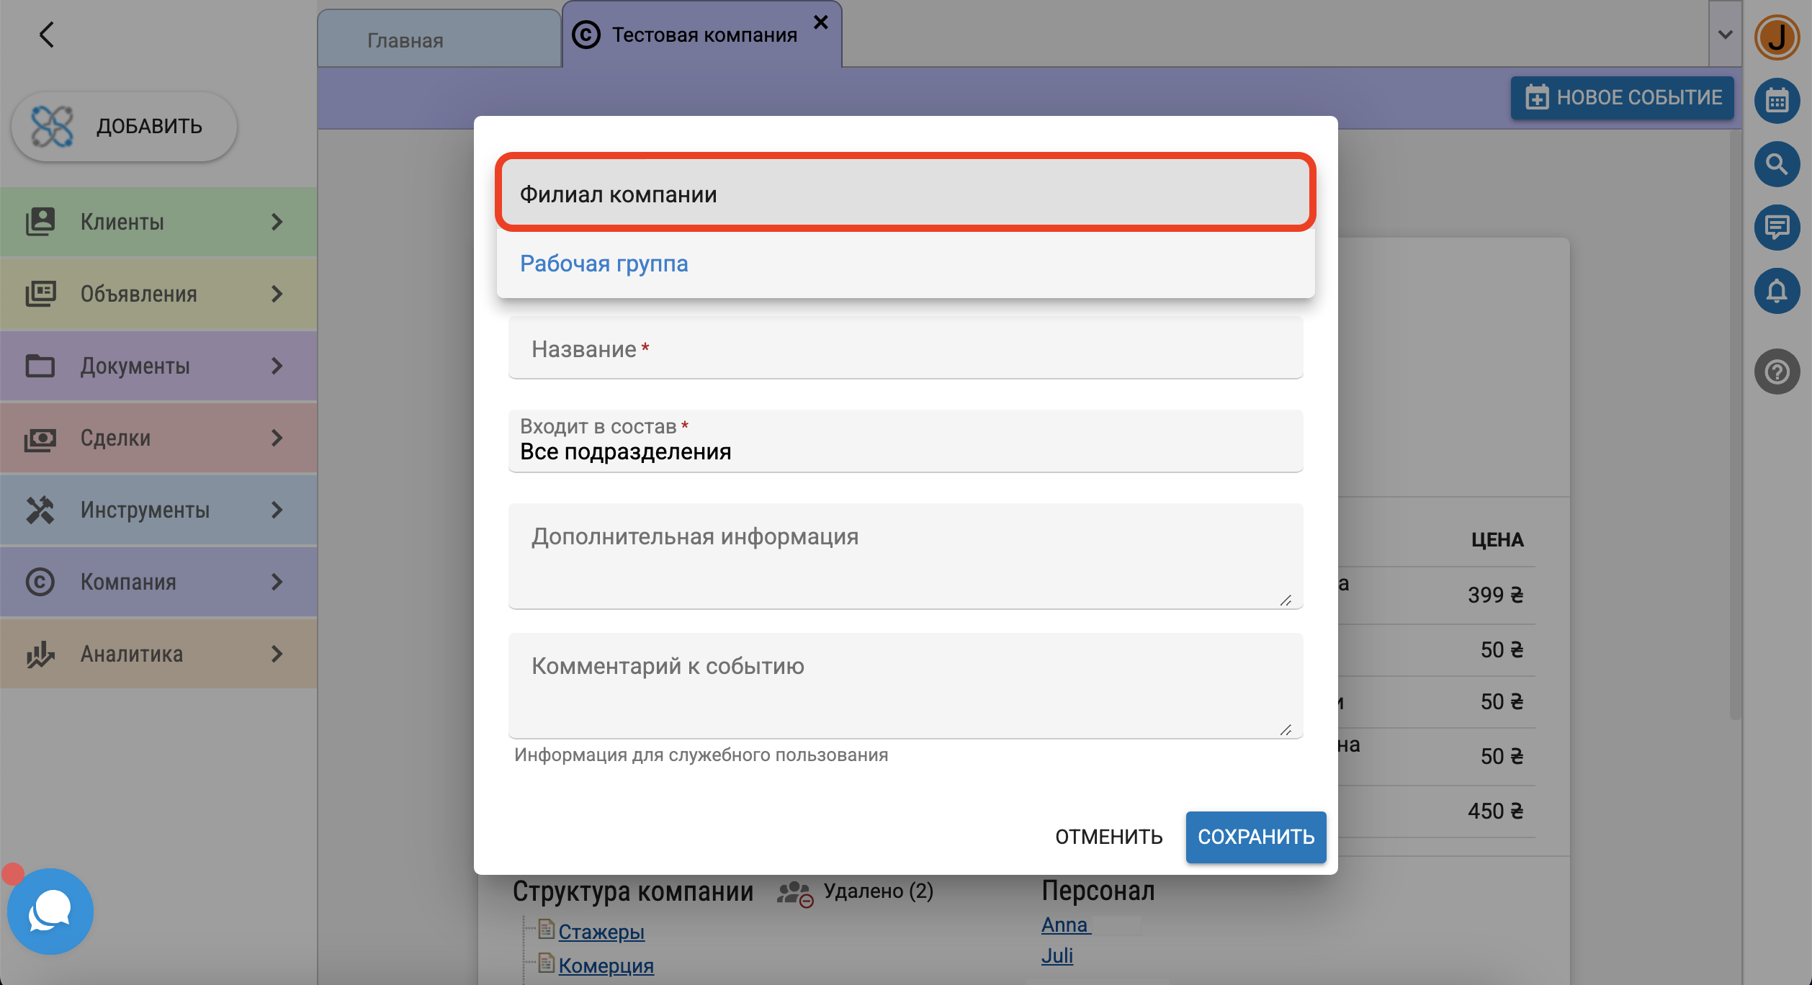Focus the Название input field
This screenshot has height=985, width=1812.
905,349
